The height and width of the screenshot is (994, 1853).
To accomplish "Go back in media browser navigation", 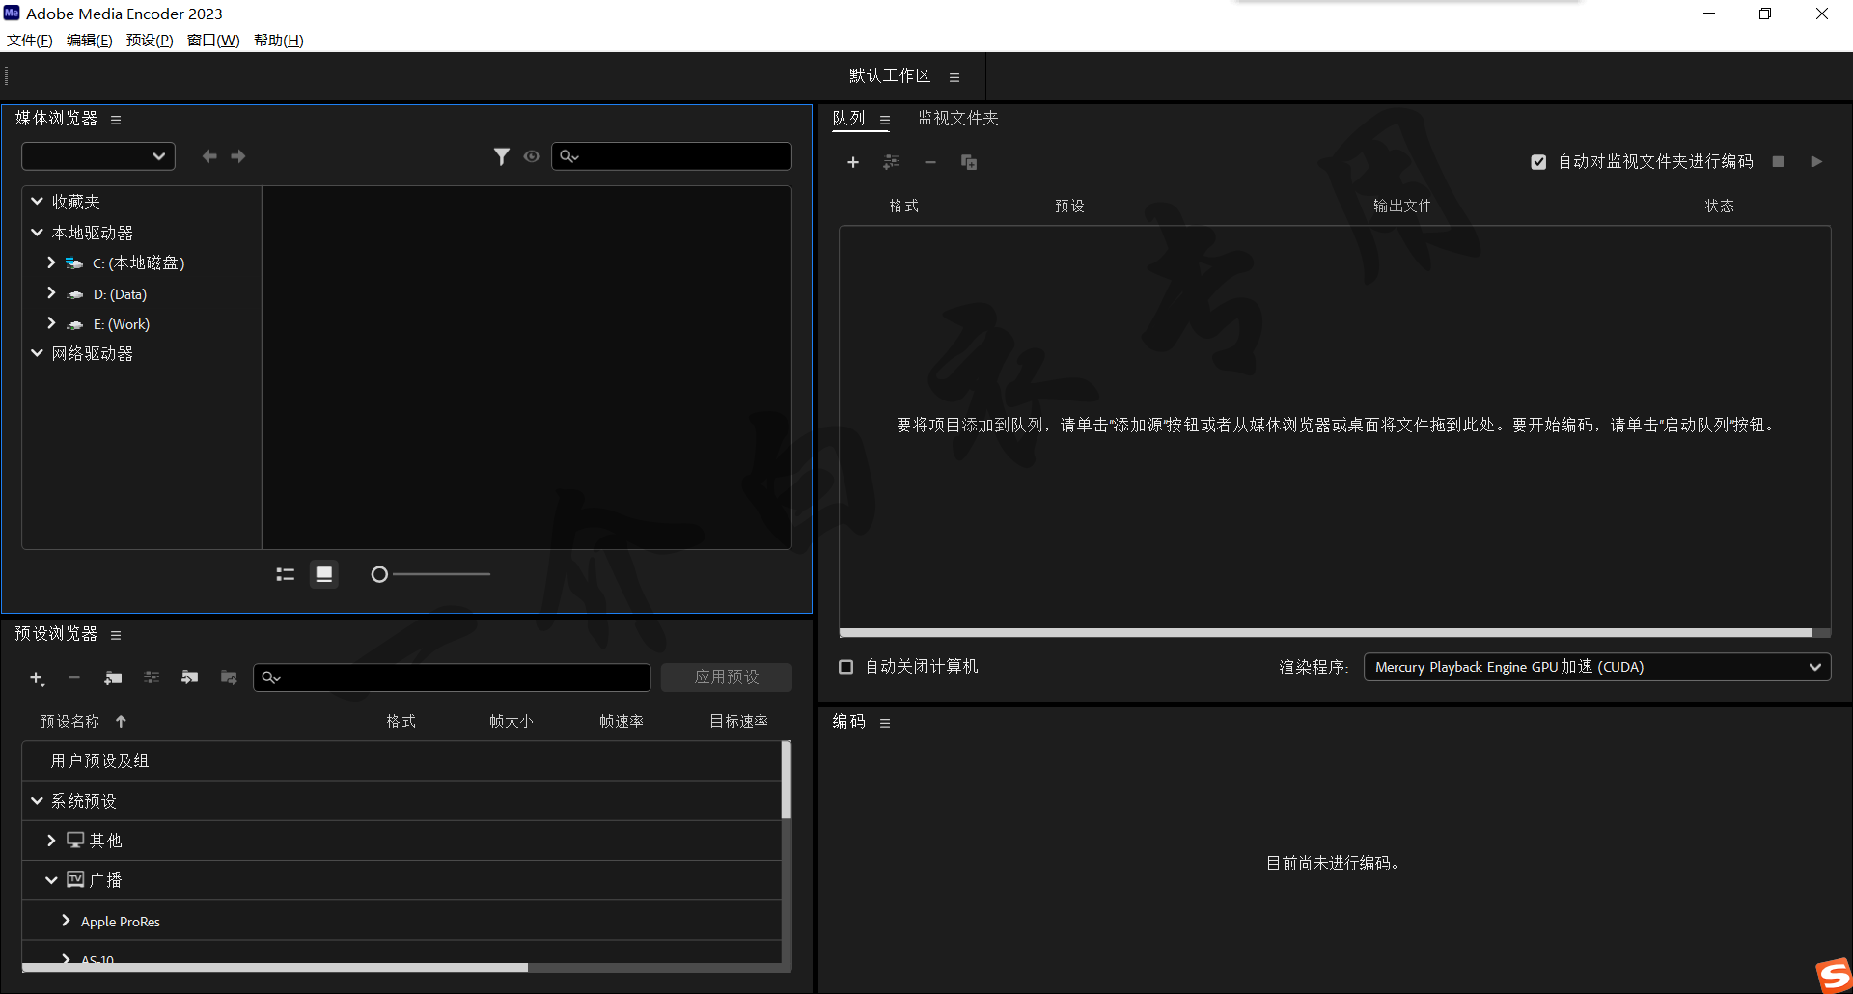I will [209, 156].
